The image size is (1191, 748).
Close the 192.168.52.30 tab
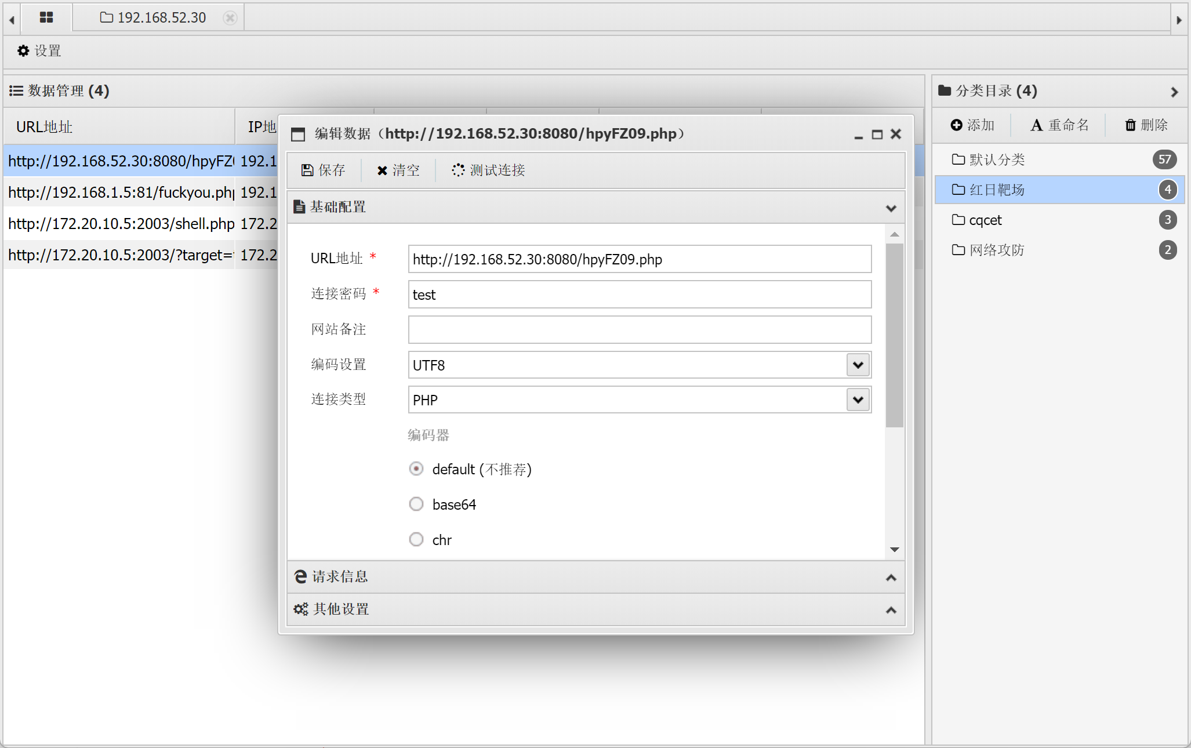pos(230,18)
